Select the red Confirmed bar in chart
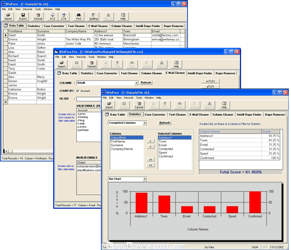 point(255,202)
